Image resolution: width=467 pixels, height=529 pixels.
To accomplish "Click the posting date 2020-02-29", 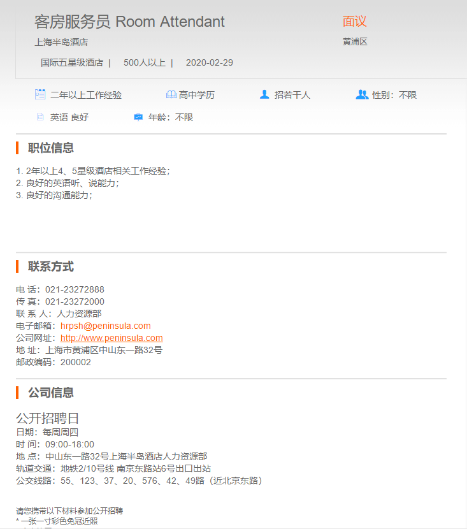I will click(x=210, y=62).
